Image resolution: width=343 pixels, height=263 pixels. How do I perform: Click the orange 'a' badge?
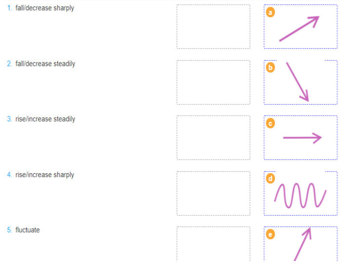270,12
